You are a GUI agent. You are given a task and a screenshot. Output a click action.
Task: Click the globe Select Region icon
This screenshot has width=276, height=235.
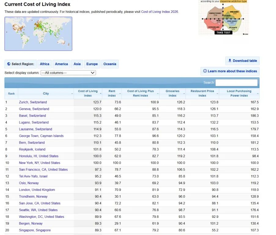tap(9, 64)
